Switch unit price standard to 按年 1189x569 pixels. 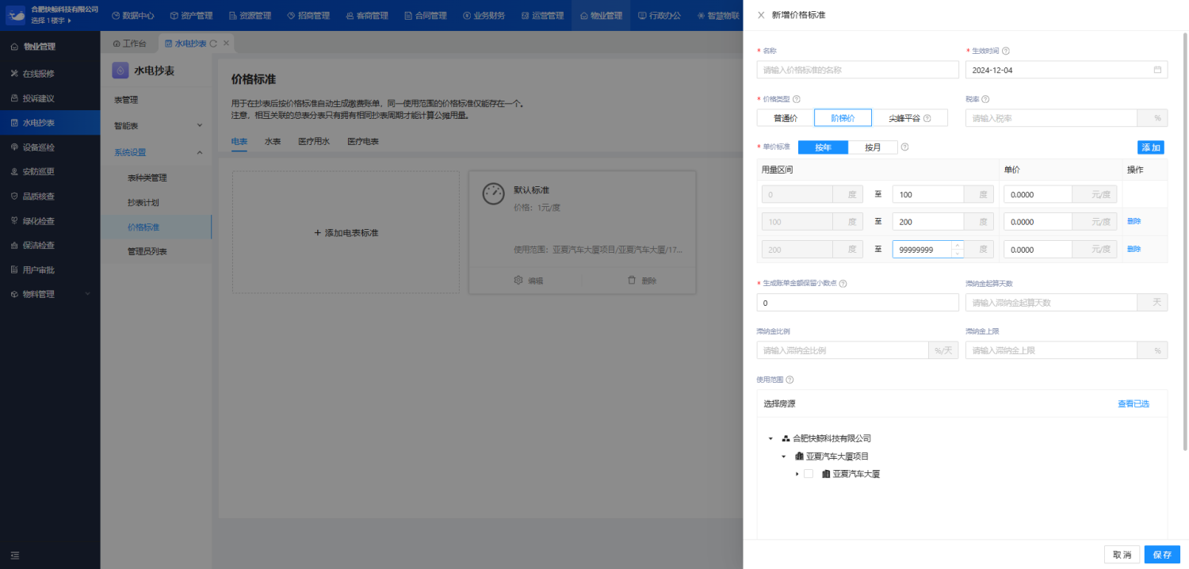pos(823,147)
